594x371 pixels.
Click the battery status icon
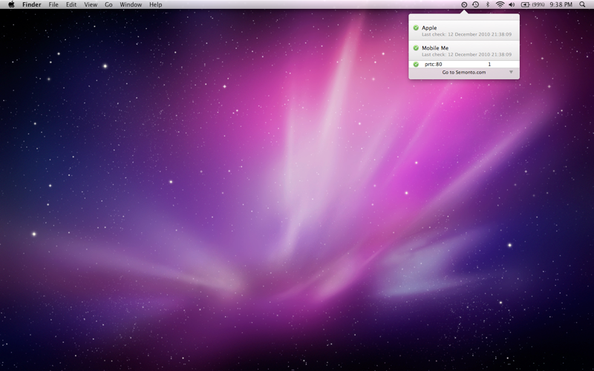coord(525,4)
